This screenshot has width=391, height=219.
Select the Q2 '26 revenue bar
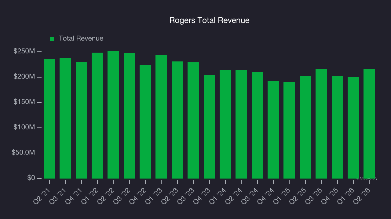(x=369, y=123)
